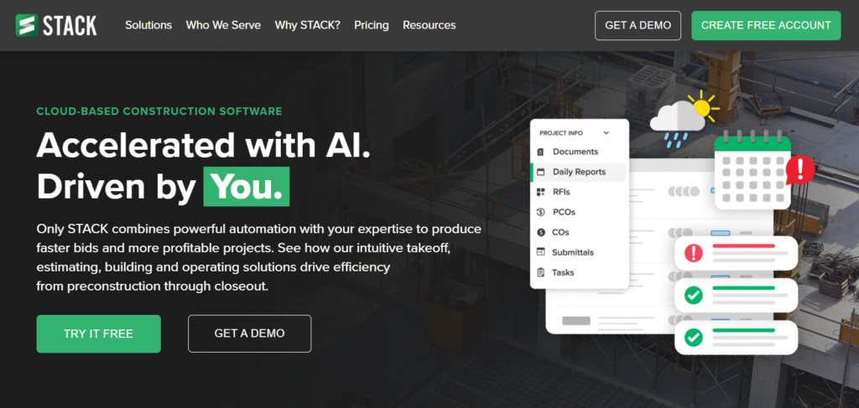
Task: Open the Why STACK? menu
Action: tap(307, 25)
